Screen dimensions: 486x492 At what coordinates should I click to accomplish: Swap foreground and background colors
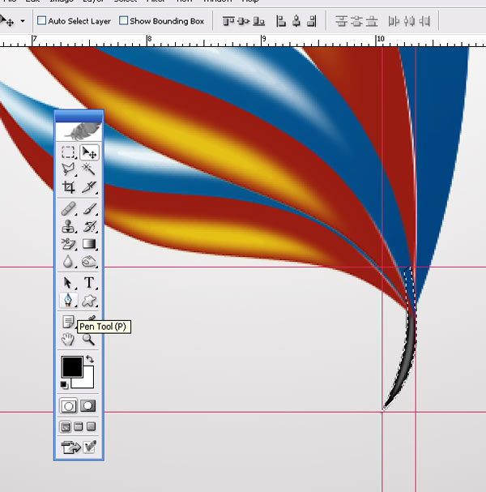click(x=90, y=359)
